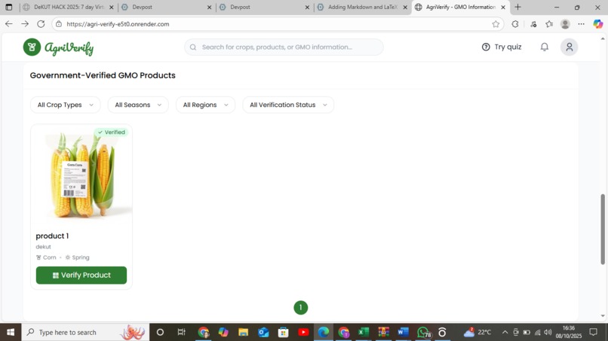The width and height of the screenshot is (608, 341).
Task: Open File Explorer from taskbar
Action: (243, 332)
